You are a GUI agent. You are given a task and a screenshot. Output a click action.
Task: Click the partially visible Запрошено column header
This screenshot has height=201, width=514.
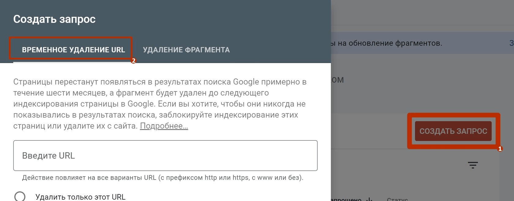[346, 199]
